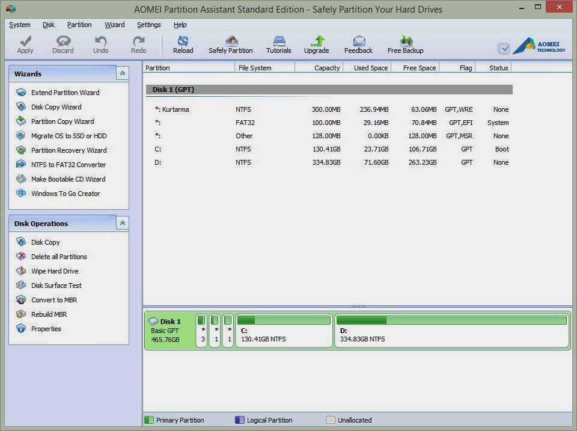Image resolution: width=577 pixels, height=431 pixels.
Task: Select the FAT32 EFI partition row
Action: (x=329, y=123)
